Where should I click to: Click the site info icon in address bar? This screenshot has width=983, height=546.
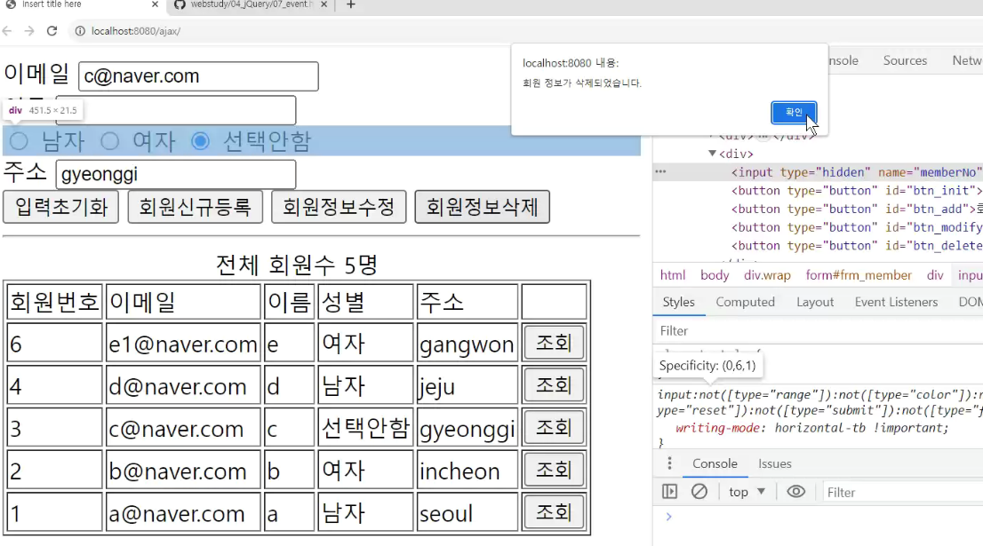(x=80, y=31)
